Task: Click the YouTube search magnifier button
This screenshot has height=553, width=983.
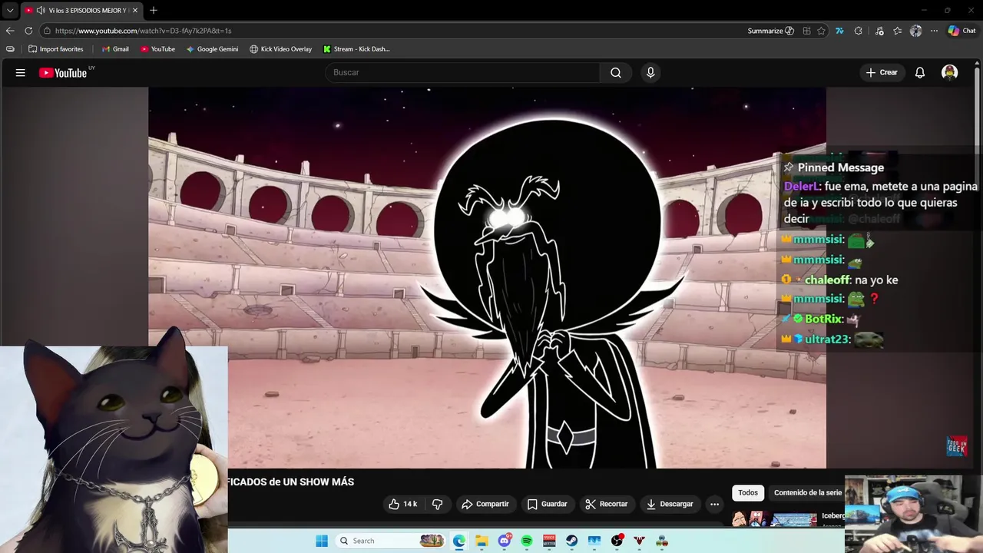Action: pos(616,72)
